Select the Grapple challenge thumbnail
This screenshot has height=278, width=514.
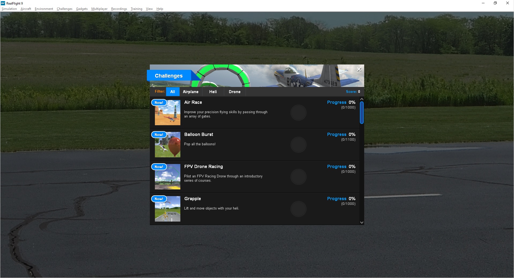167,209
